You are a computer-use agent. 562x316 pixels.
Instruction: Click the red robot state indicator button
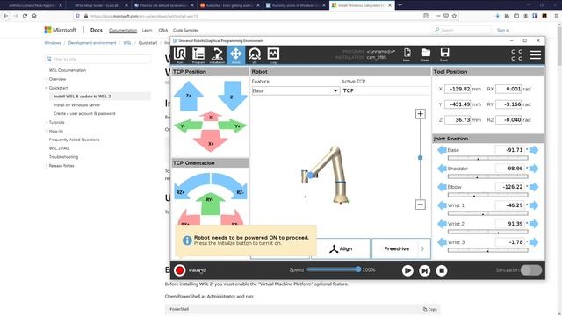[179, 270]
